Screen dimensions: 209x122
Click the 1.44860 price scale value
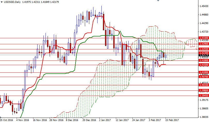pos(204,15)
